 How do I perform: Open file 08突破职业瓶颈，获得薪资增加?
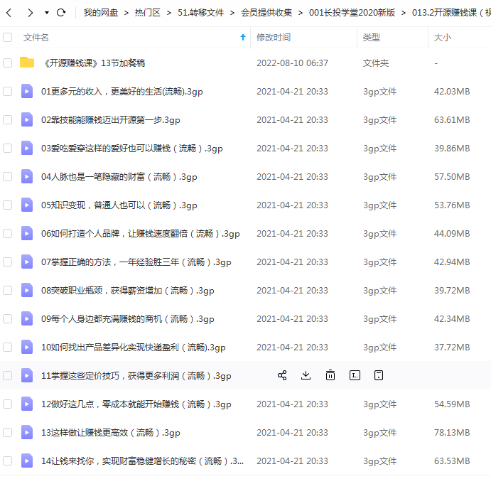point(128,291)
